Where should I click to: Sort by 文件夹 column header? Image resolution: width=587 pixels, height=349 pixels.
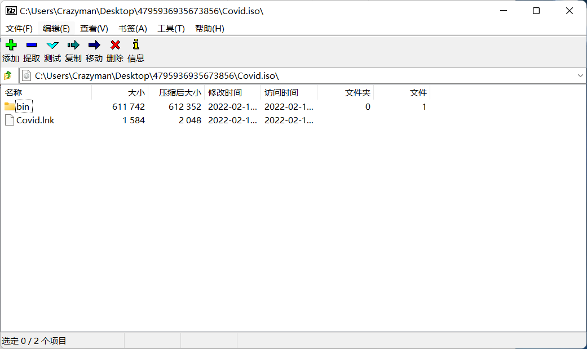pyautogui.click(x=346, y=93)
